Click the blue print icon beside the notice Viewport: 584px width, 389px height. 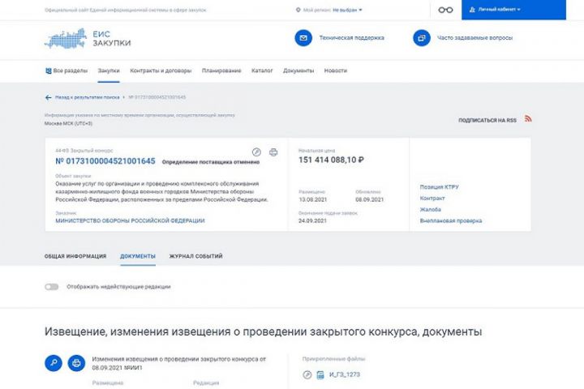(x=75, y=363)
